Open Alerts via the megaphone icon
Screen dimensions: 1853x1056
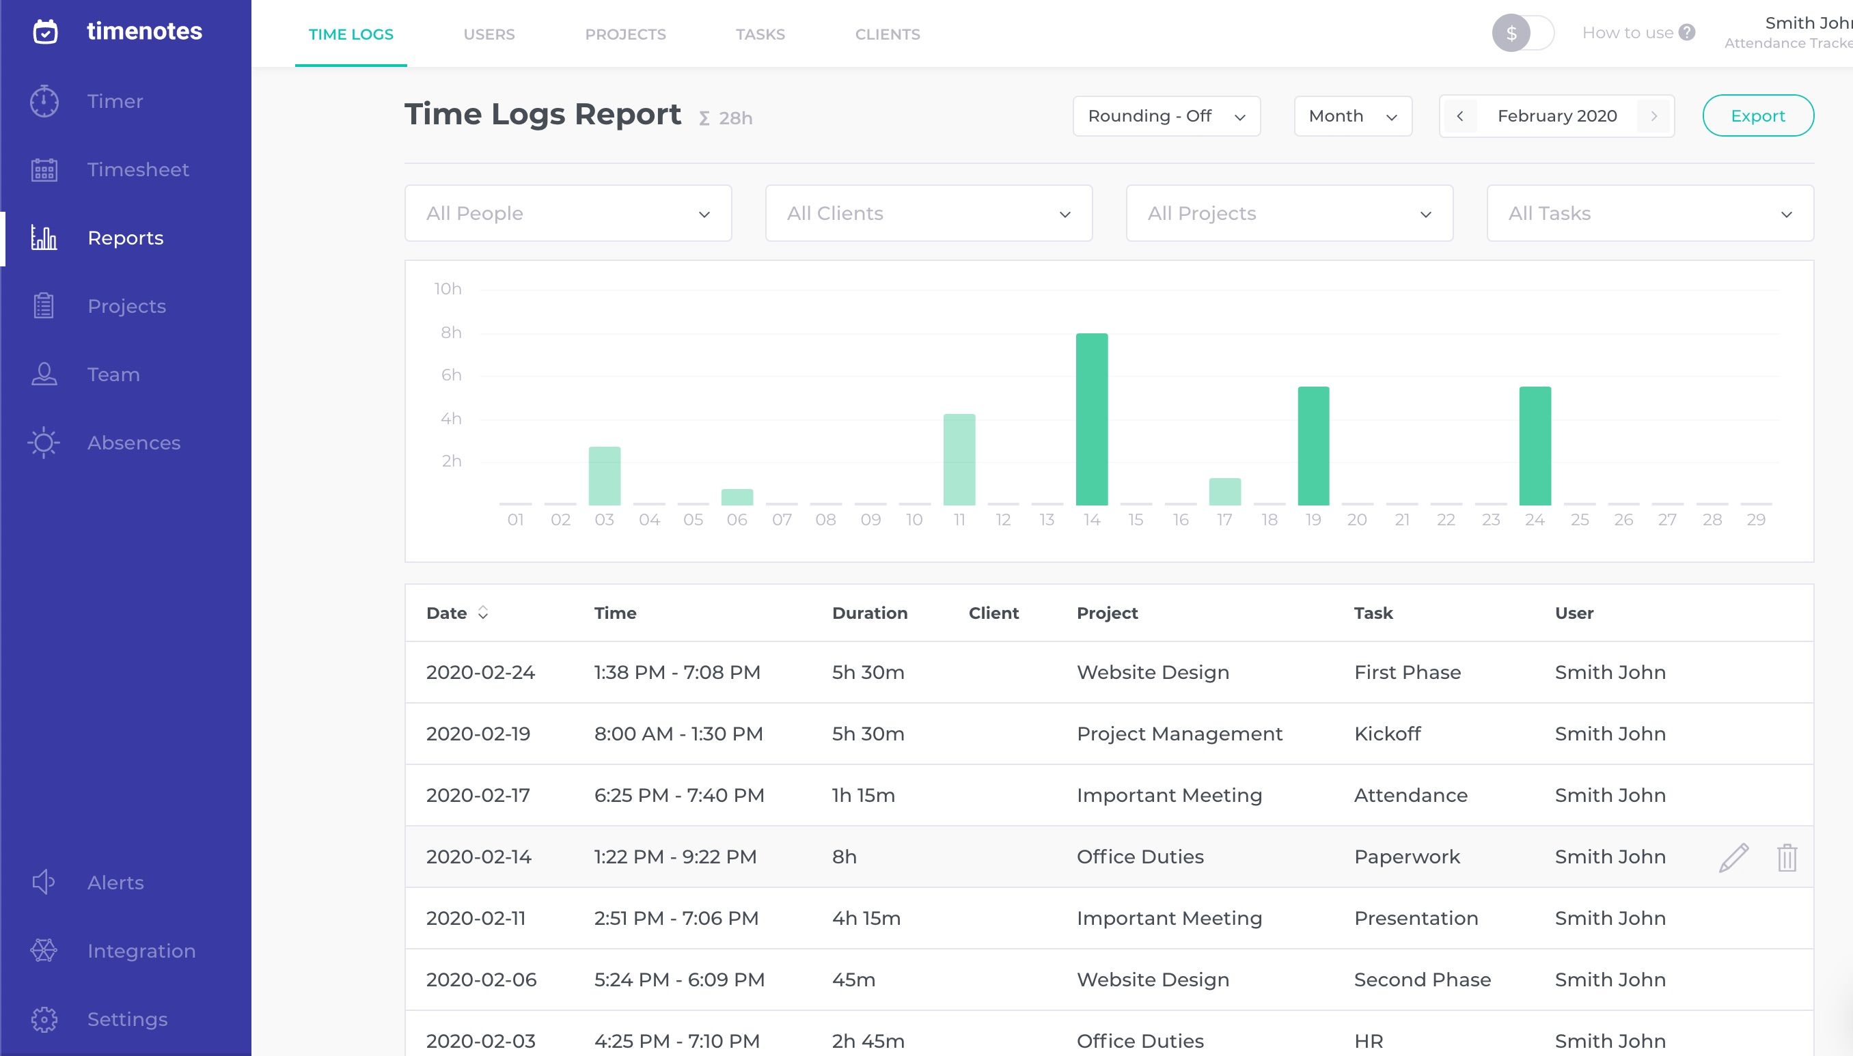click(44, 882)
